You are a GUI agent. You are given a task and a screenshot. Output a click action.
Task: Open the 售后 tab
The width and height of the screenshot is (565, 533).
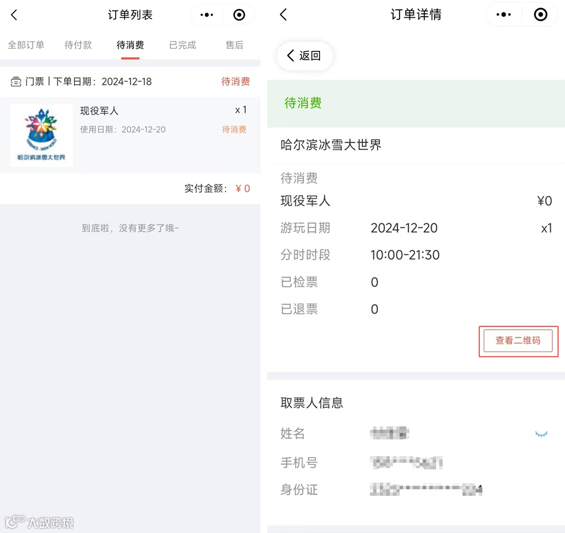click(235, 45)
